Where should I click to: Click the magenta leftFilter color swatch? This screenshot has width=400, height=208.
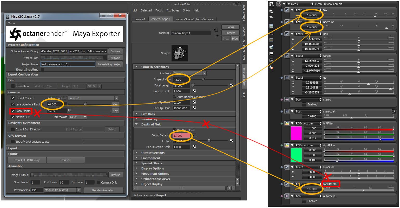[x=296, y=133]
